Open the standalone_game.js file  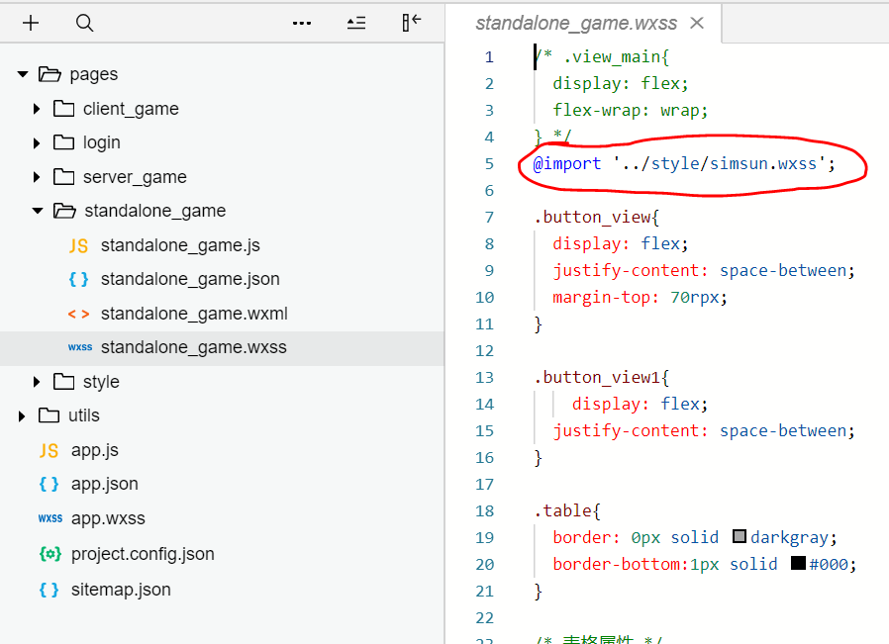180,245
